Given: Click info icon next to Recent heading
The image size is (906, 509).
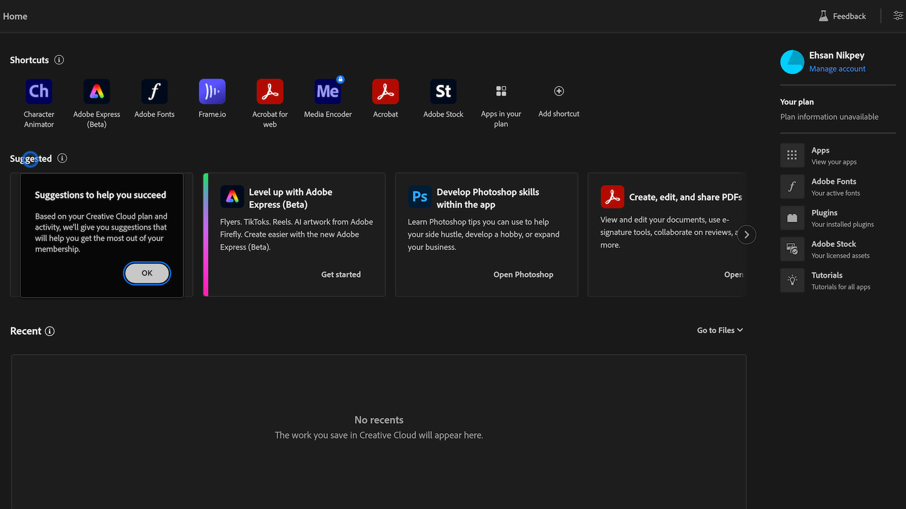Looking at the screenshot, I should [x=50, y=331].
